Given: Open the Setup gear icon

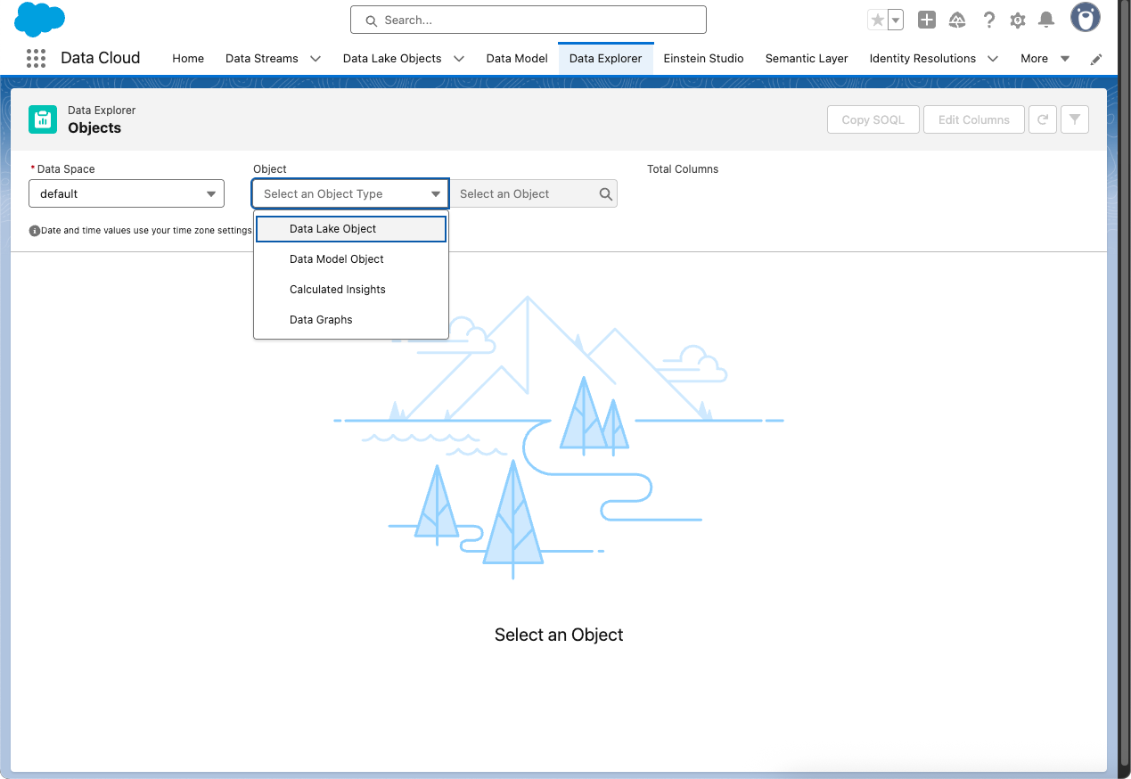Looking at the screenshot, I should point(1018,20).
